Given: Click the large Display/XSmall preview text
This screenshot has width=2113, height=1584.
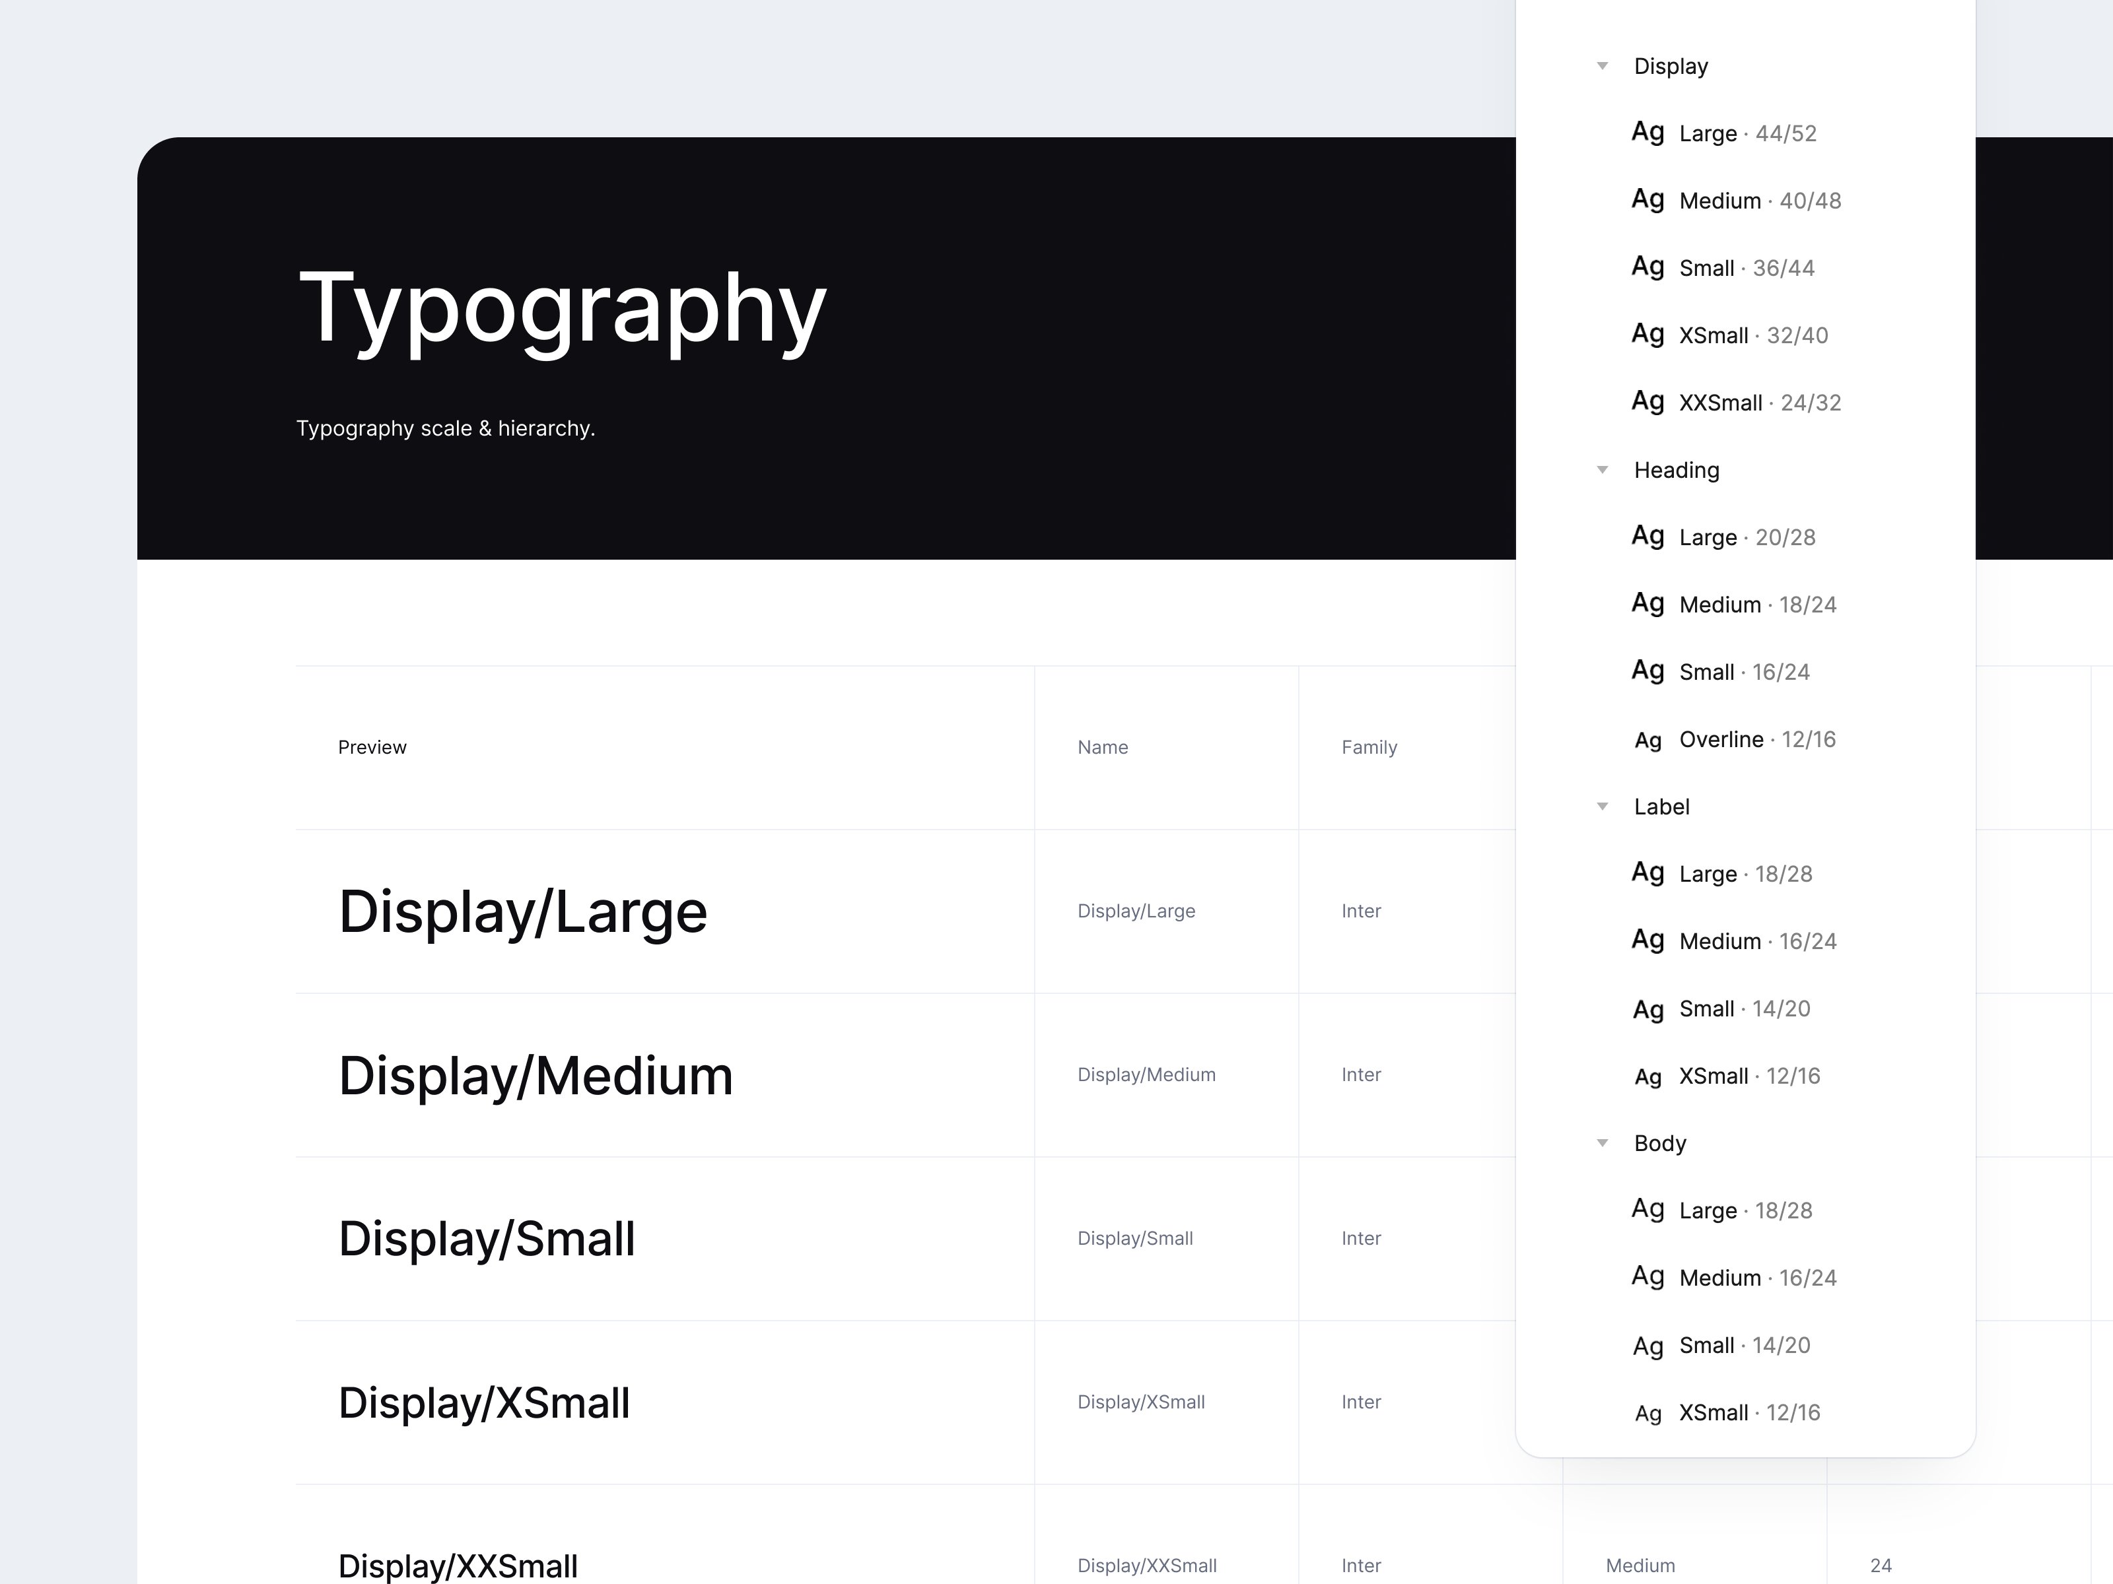Looking at the screenshot, I should pyautogui.click(x=484, y=1404).
